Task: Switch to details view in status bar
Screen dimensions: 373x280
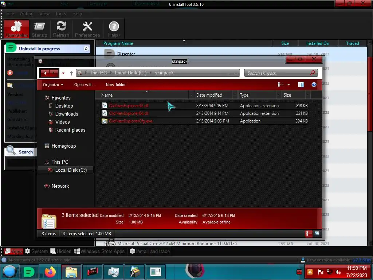Action: (309, 234)
